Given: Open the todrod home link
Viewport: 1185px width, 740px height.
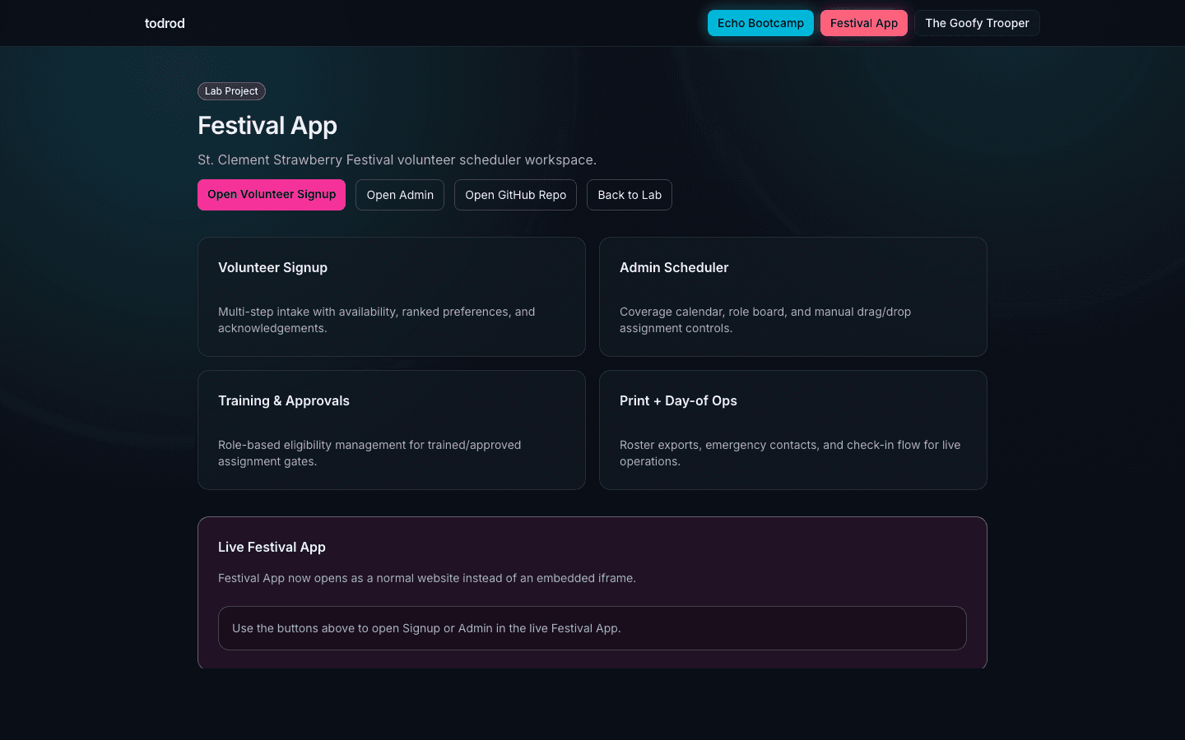Looking at the screenshot, I should pyautogui.click(x=165, y=23).
